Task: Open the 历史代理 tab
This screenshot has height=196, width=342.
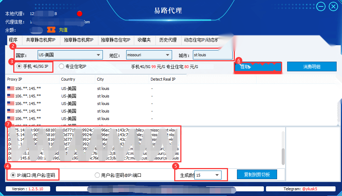Action: 168,40
